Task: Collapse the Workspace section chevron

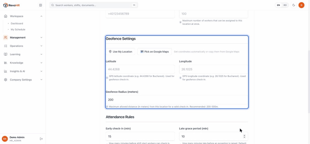Action: pos(41,16)
